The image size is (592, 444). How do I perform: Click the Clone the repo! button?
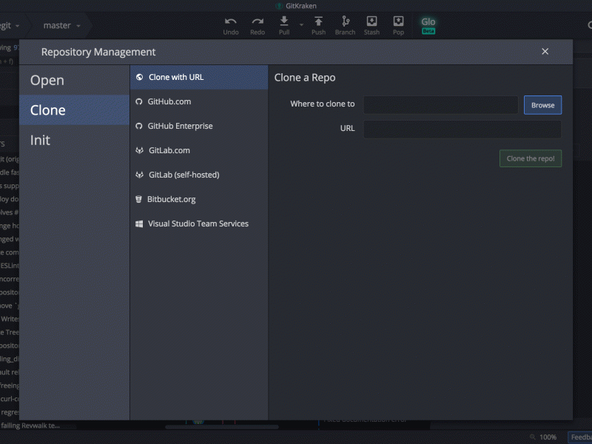(x=531, y=158)
